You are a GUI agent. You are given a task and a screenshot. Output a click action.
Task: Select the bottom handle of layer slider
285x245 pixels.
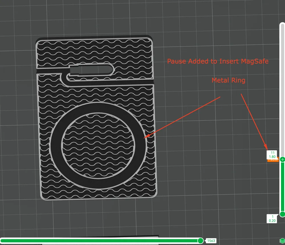[x=282, y=214]
